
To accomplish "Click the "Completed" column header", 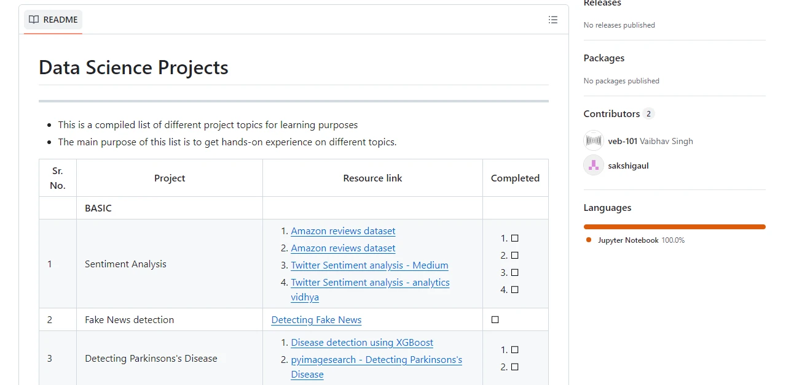I will click(x=515, y=178).
